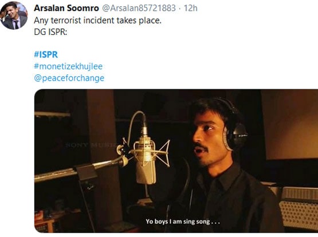
Task: Open the #monetizekhujlee hashtag
Action: tap(68, 66)
